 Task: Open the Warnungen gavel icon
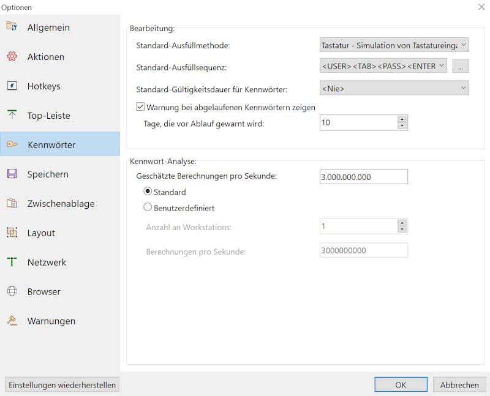(12, 321)
